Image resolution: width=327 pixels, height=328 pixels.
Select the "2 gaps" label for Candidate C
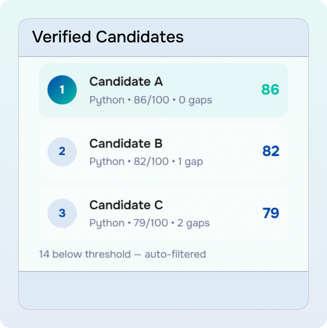coord(194,223)
